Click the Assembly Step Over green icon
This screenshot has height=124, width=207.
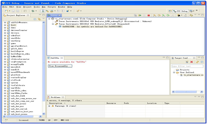point(168,15)
